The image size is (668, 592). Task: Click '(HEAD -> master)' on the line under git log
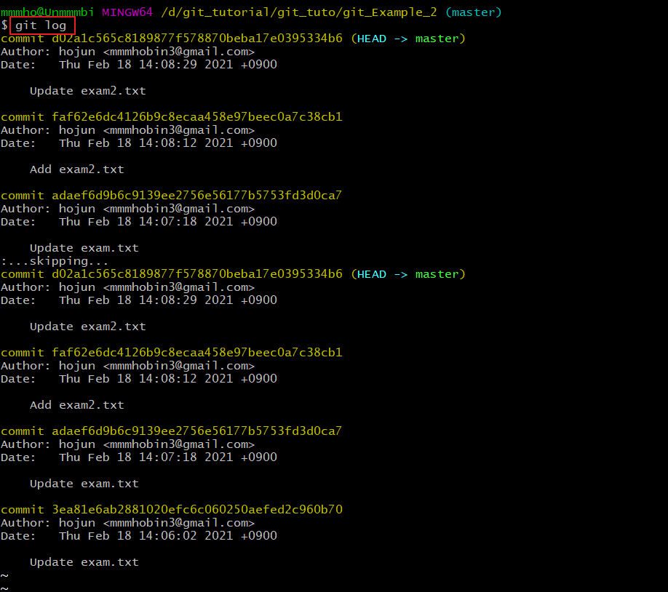(408, 39)
